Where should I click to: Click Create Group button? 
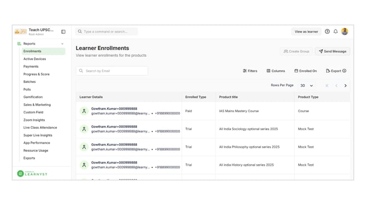point(296,51)
